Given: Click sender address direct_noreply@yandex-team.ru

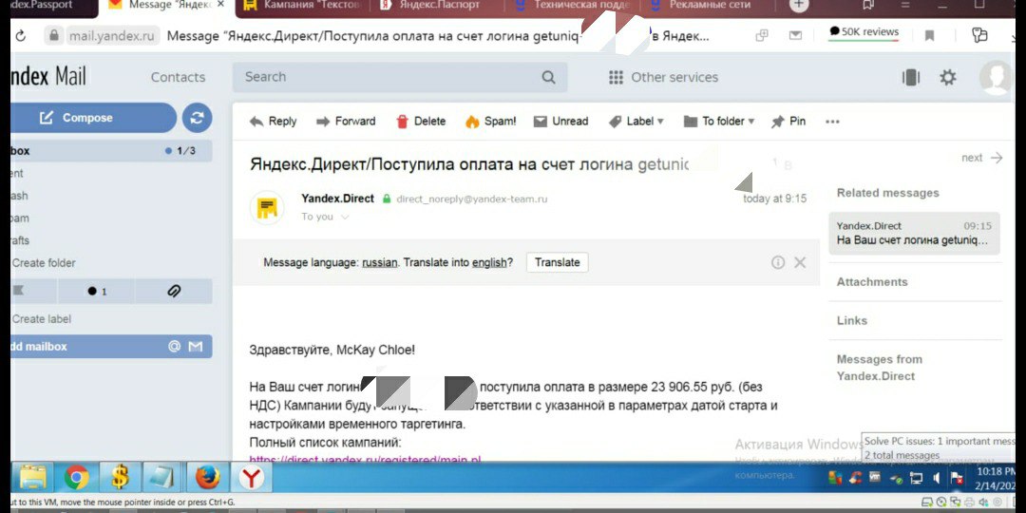Looking at the screenshot, I should tap(472, 199).
